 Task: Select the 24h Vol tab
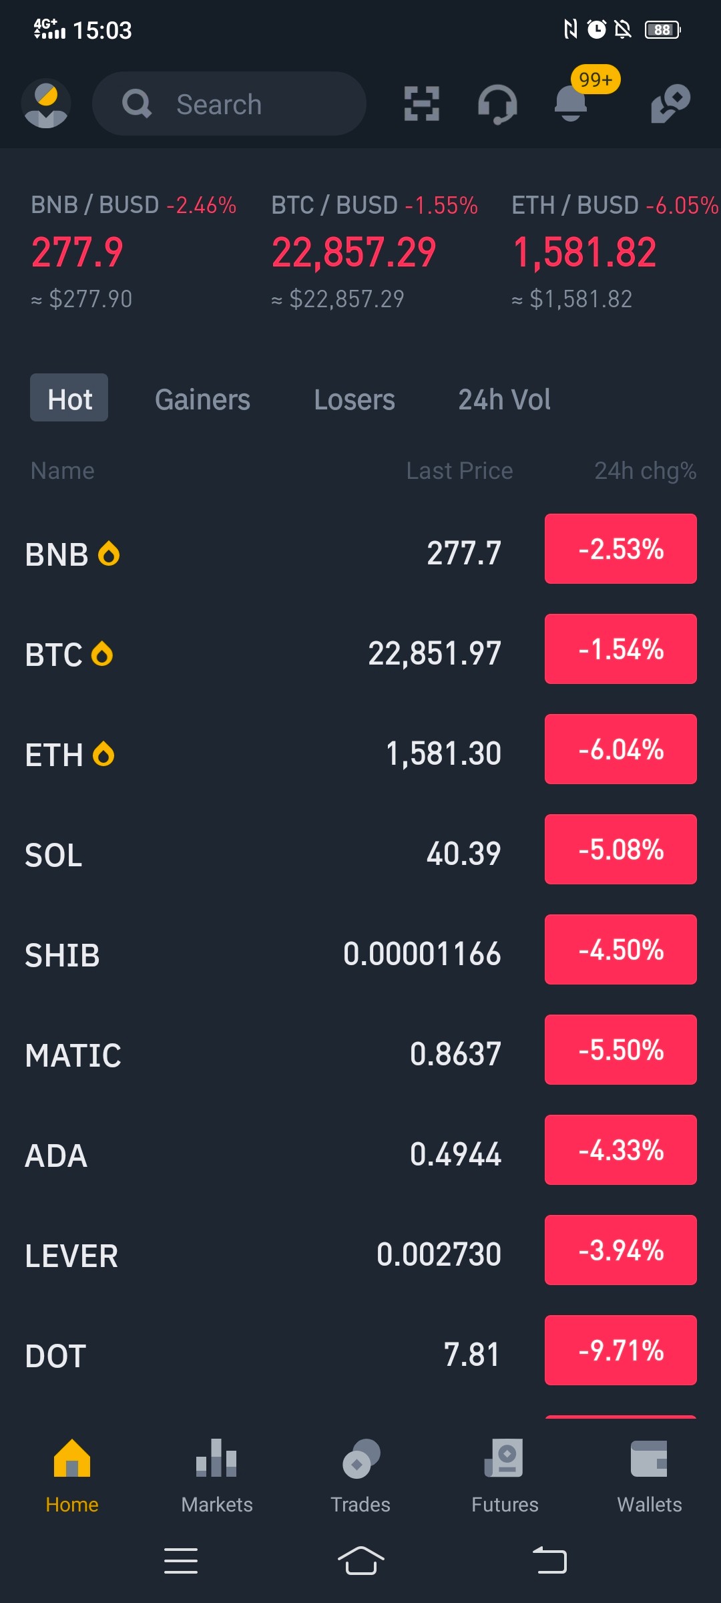coord(504,399)
